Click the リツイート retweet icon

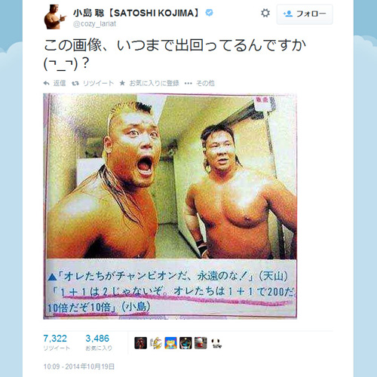pyautogui.click(x=75, y=83)
